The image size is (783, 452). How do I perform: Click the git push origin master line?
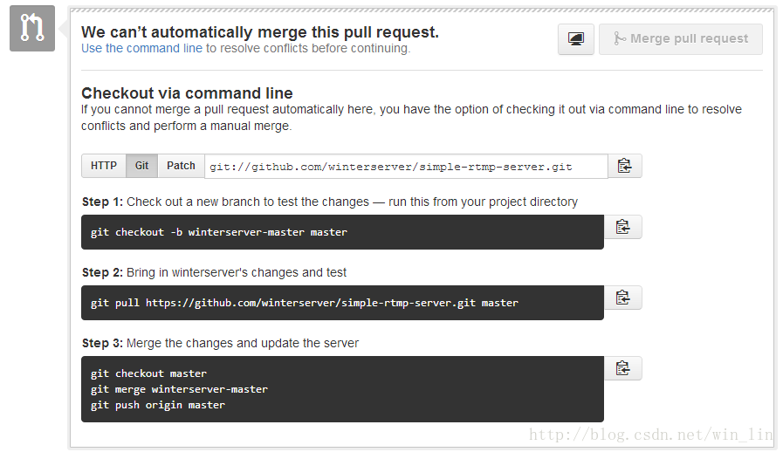pos(158,405)
